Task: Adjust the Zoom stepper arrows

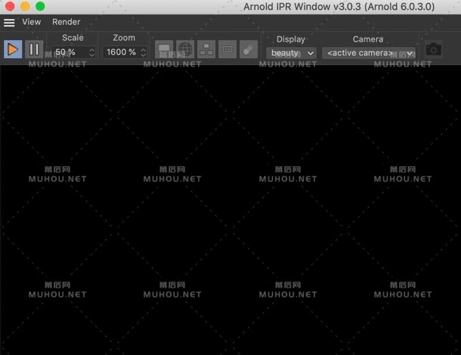Action: [143, 53]
